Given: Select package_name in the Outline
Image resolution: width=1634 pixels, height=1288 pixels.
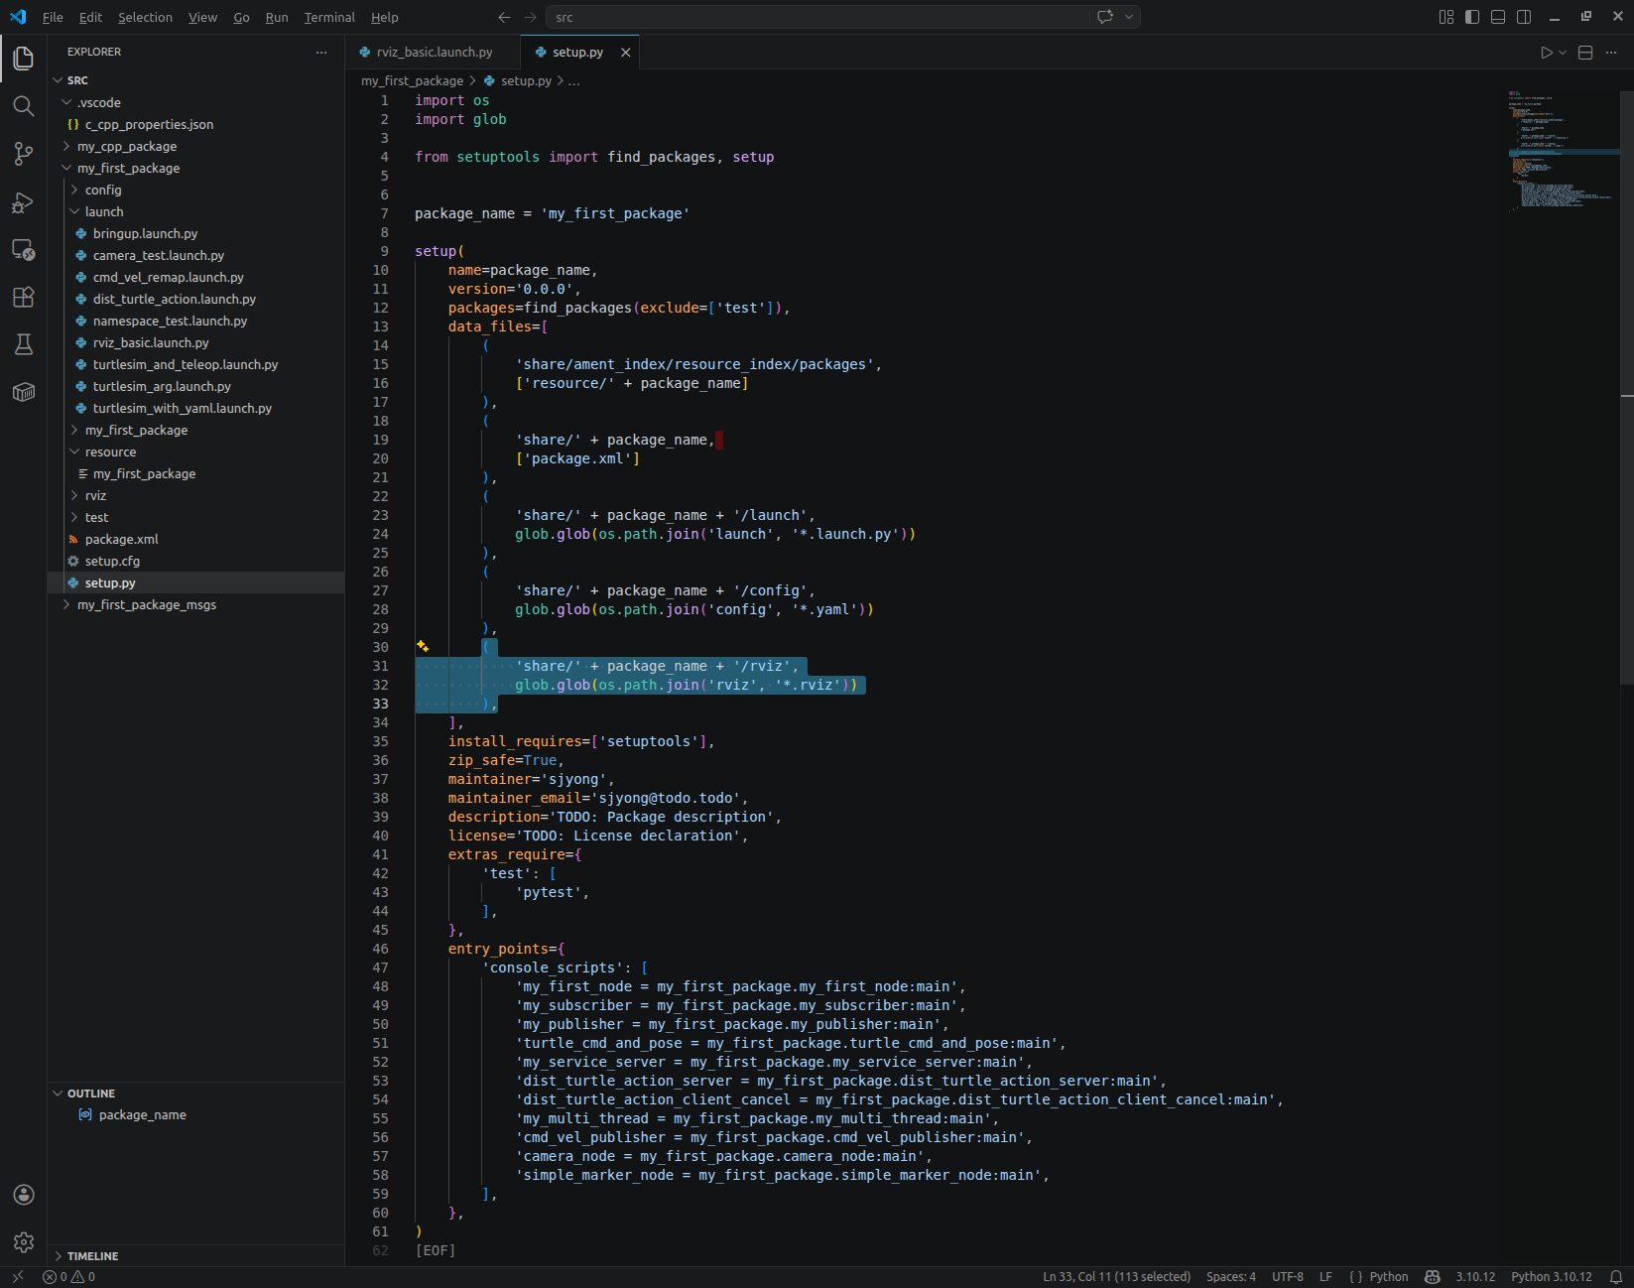Looking at the screenshot, I should coord(142,1115).
